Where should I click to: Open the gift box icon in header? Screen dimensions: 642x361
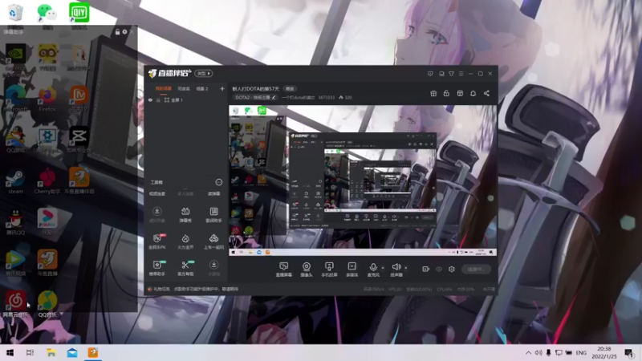click(433, 93)
